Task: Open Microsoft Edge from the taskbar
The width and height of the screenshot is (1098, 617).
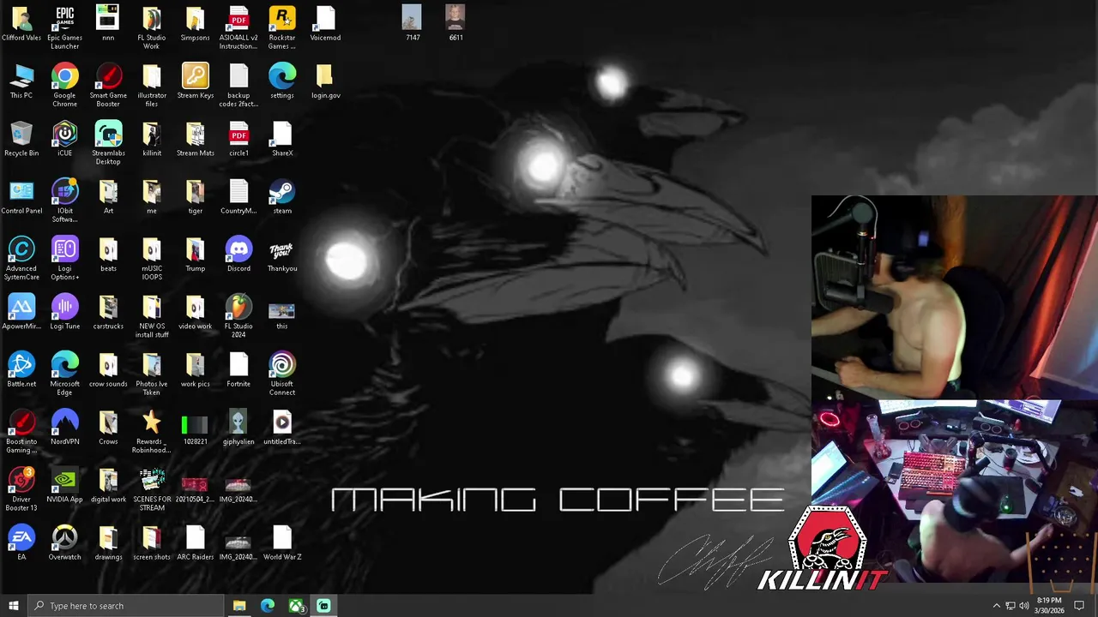Action: tap(268, 606)
